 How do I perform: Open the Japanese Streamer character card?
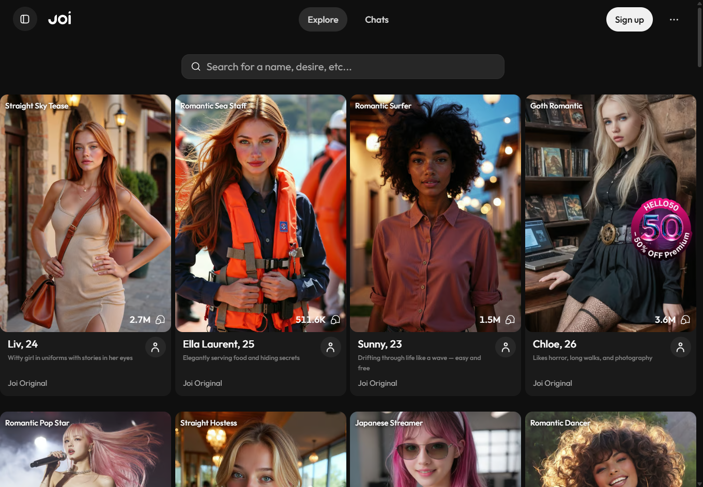[x=435, y=449]
